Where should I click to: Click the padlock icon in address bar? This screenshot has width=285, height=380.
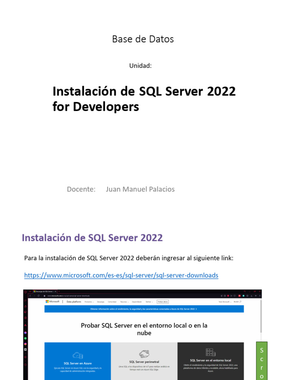click(x=45, y=296)
